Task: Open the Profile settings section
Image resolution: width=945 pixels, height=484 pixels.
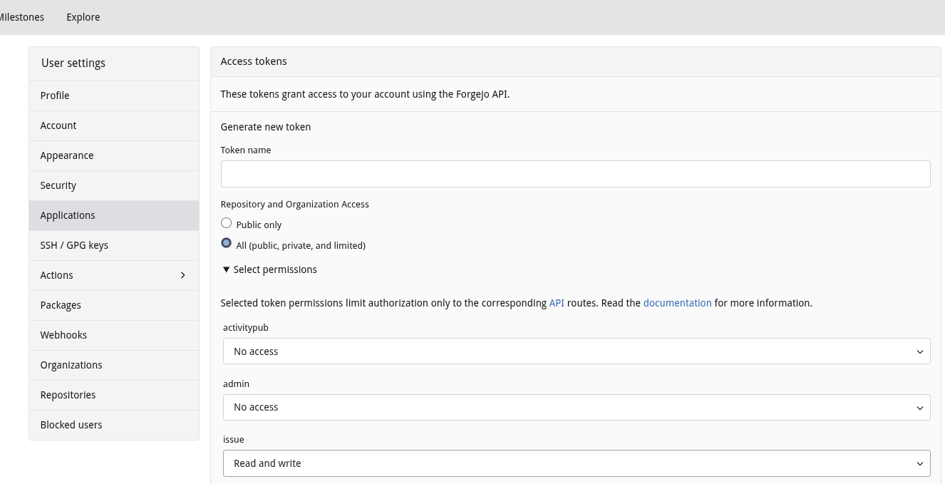Action: pos(55,96)
